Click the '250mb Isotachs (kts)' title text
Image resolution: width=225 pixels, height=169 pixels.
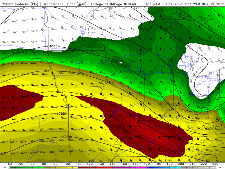tap(20, 4)
